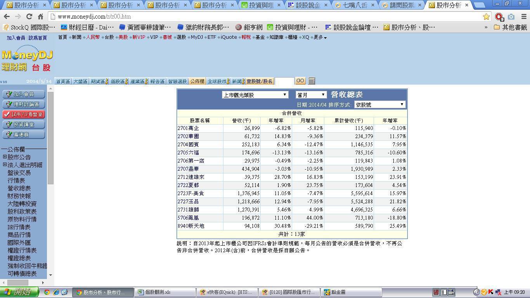Image resolution: width=530 pixels, height=298 pixels.
Task: Open the 上市觀光類股 category dropdown
Action: tap(255, 95)
